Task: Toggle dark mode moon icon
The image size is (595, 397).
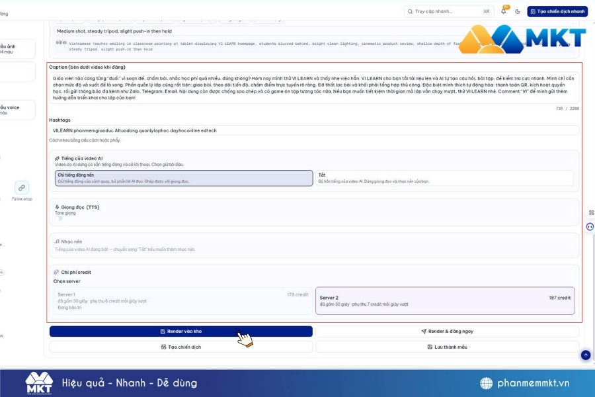Action: click(x=518, y=11)
